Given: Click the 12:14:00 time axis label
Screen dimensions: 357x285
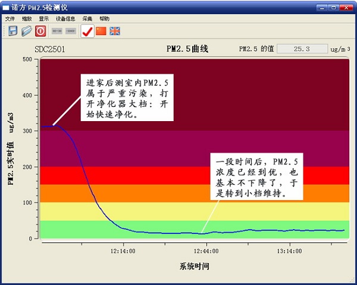Looking at the screenshot, I should tap(123, 251).
